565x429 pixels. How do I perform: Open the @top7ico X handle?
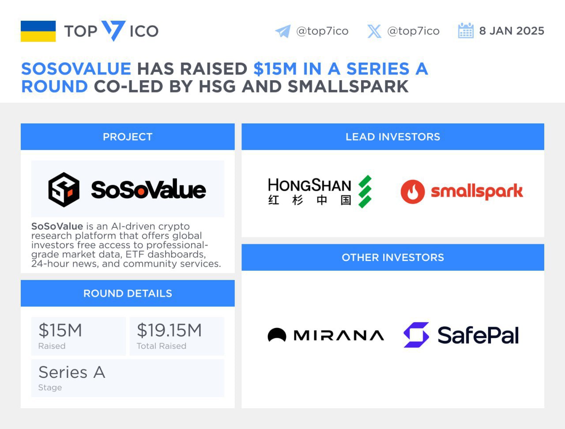pos(413,31)
